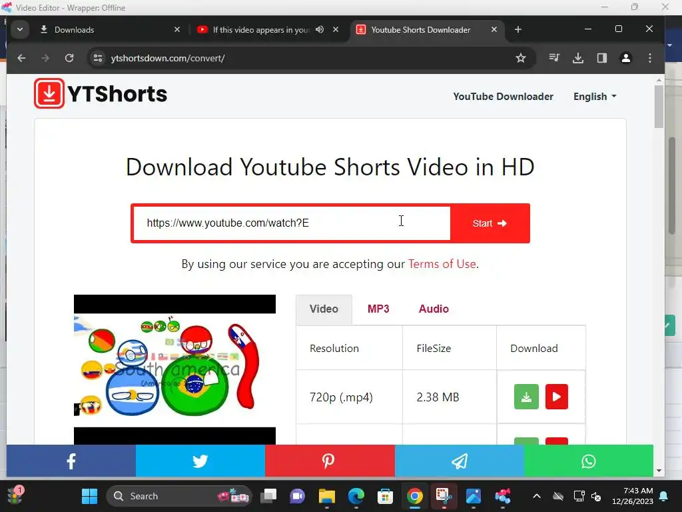Viewport: 682px width, 512px height.
Task: Share on Telegram
Action: [x=460, y=461]
